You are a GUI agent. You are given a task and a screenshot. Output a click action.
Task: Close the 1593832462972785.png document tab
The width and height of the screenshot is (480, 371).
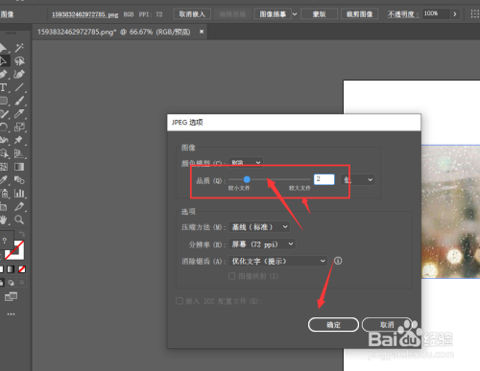point(202,32)
